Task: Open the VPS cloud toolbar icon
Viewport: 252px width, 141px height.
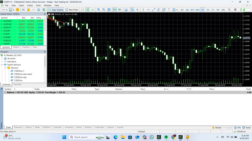Action: pos(39,10)
